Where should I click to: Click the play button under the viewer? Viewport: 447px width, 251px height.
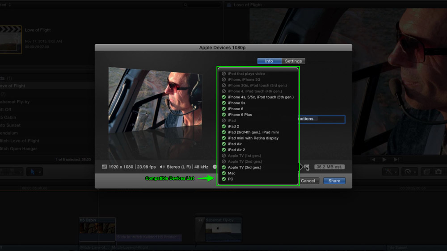tap(384, 160)
